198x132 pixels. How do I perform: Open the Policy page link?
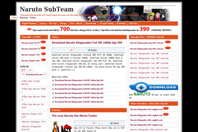33,18
